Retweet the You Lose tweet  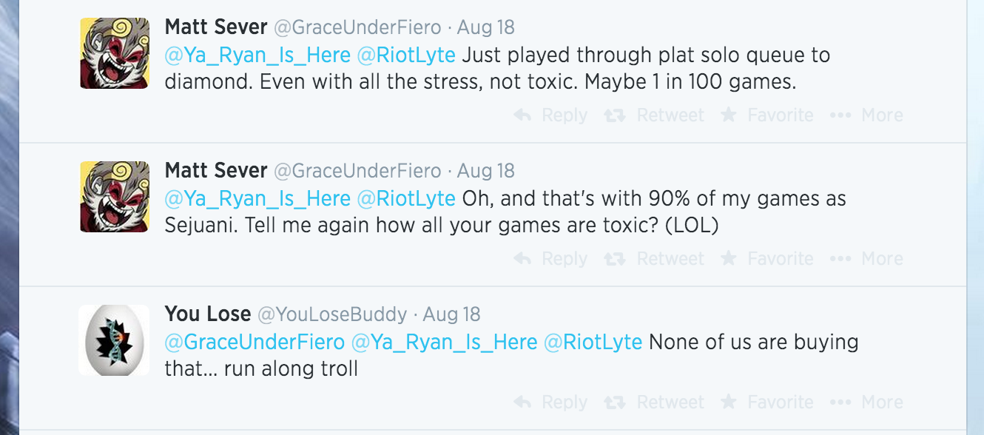654,402
